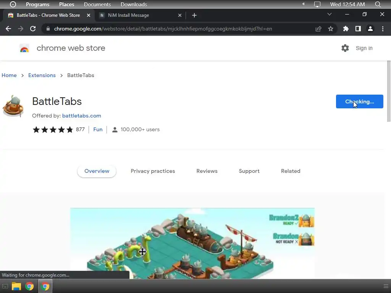Click the browser forward arrow
This screenshot has width=391, height=293.
tap(21, 29)
